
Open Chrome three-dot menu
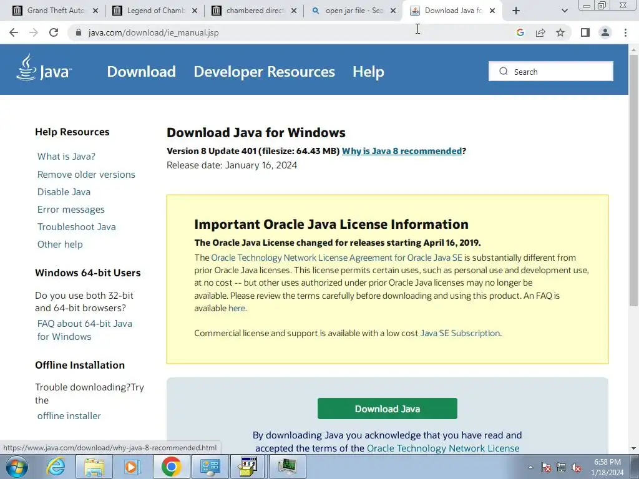[x=625, y=32]
